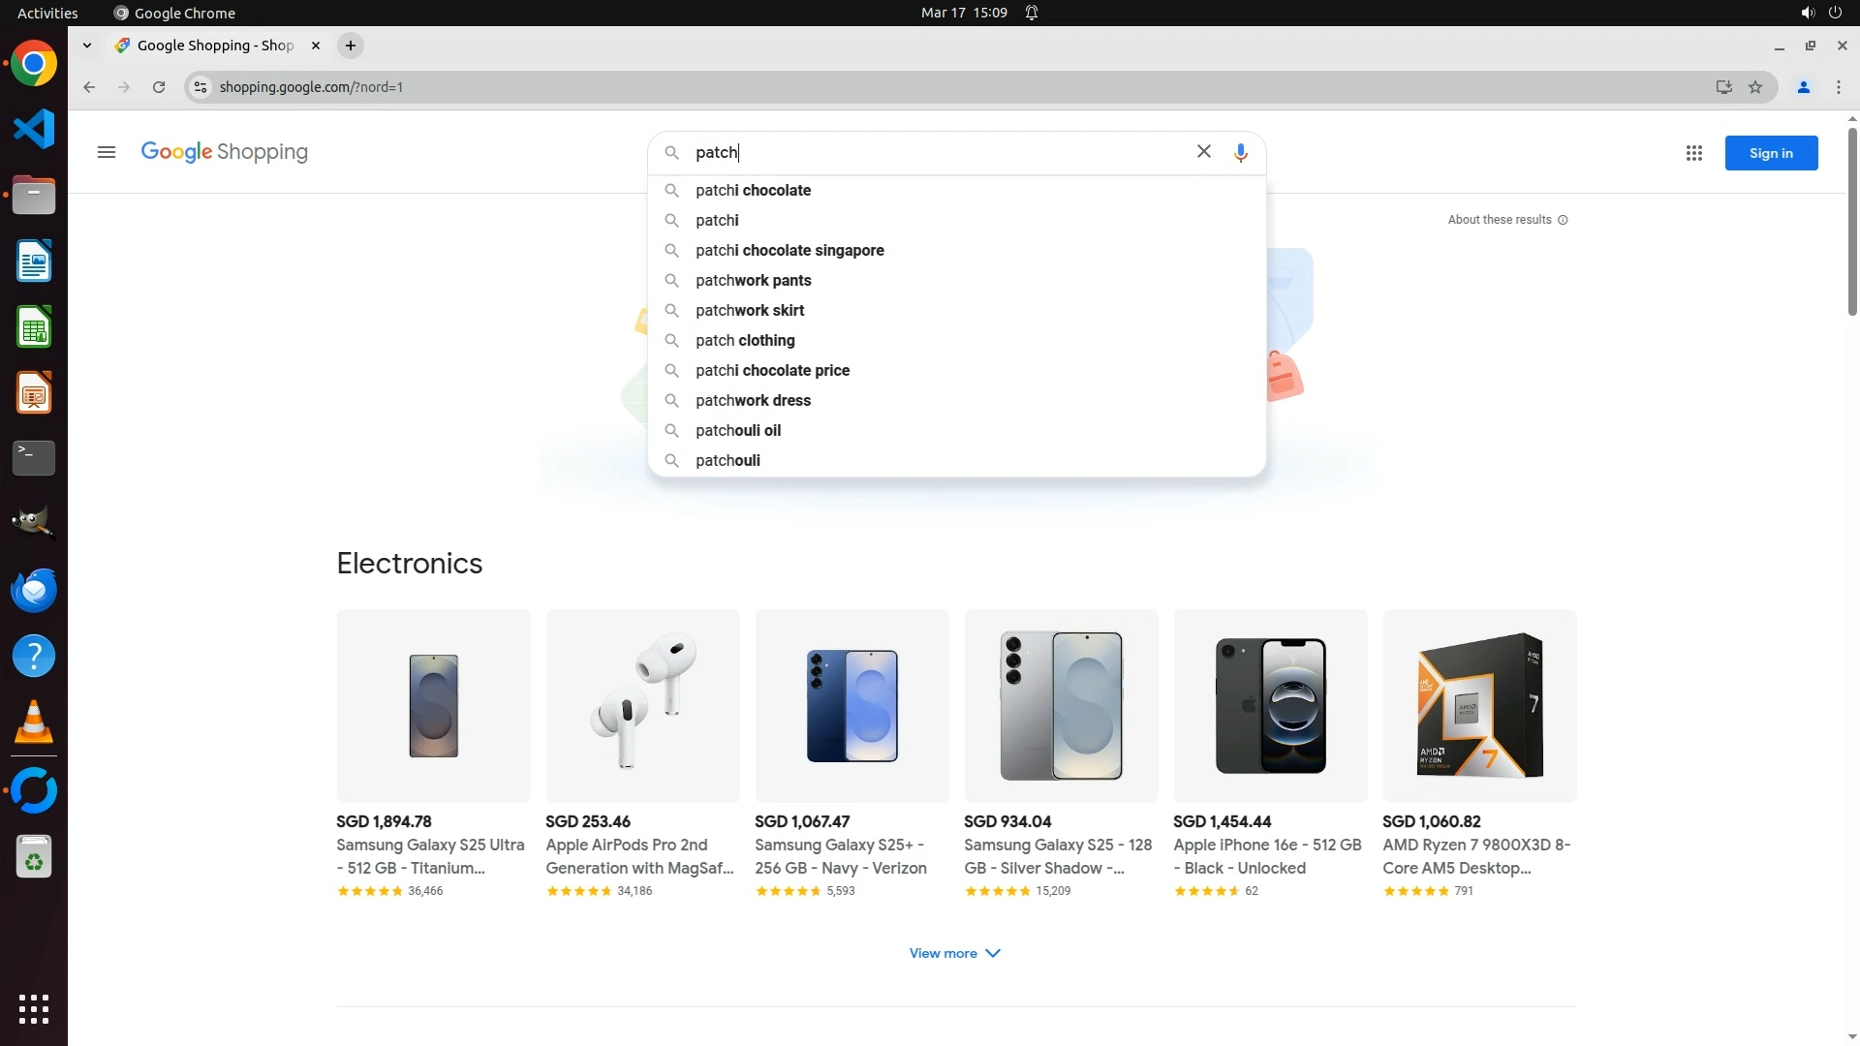Bookmark this page with star icon

[1755, 87]
